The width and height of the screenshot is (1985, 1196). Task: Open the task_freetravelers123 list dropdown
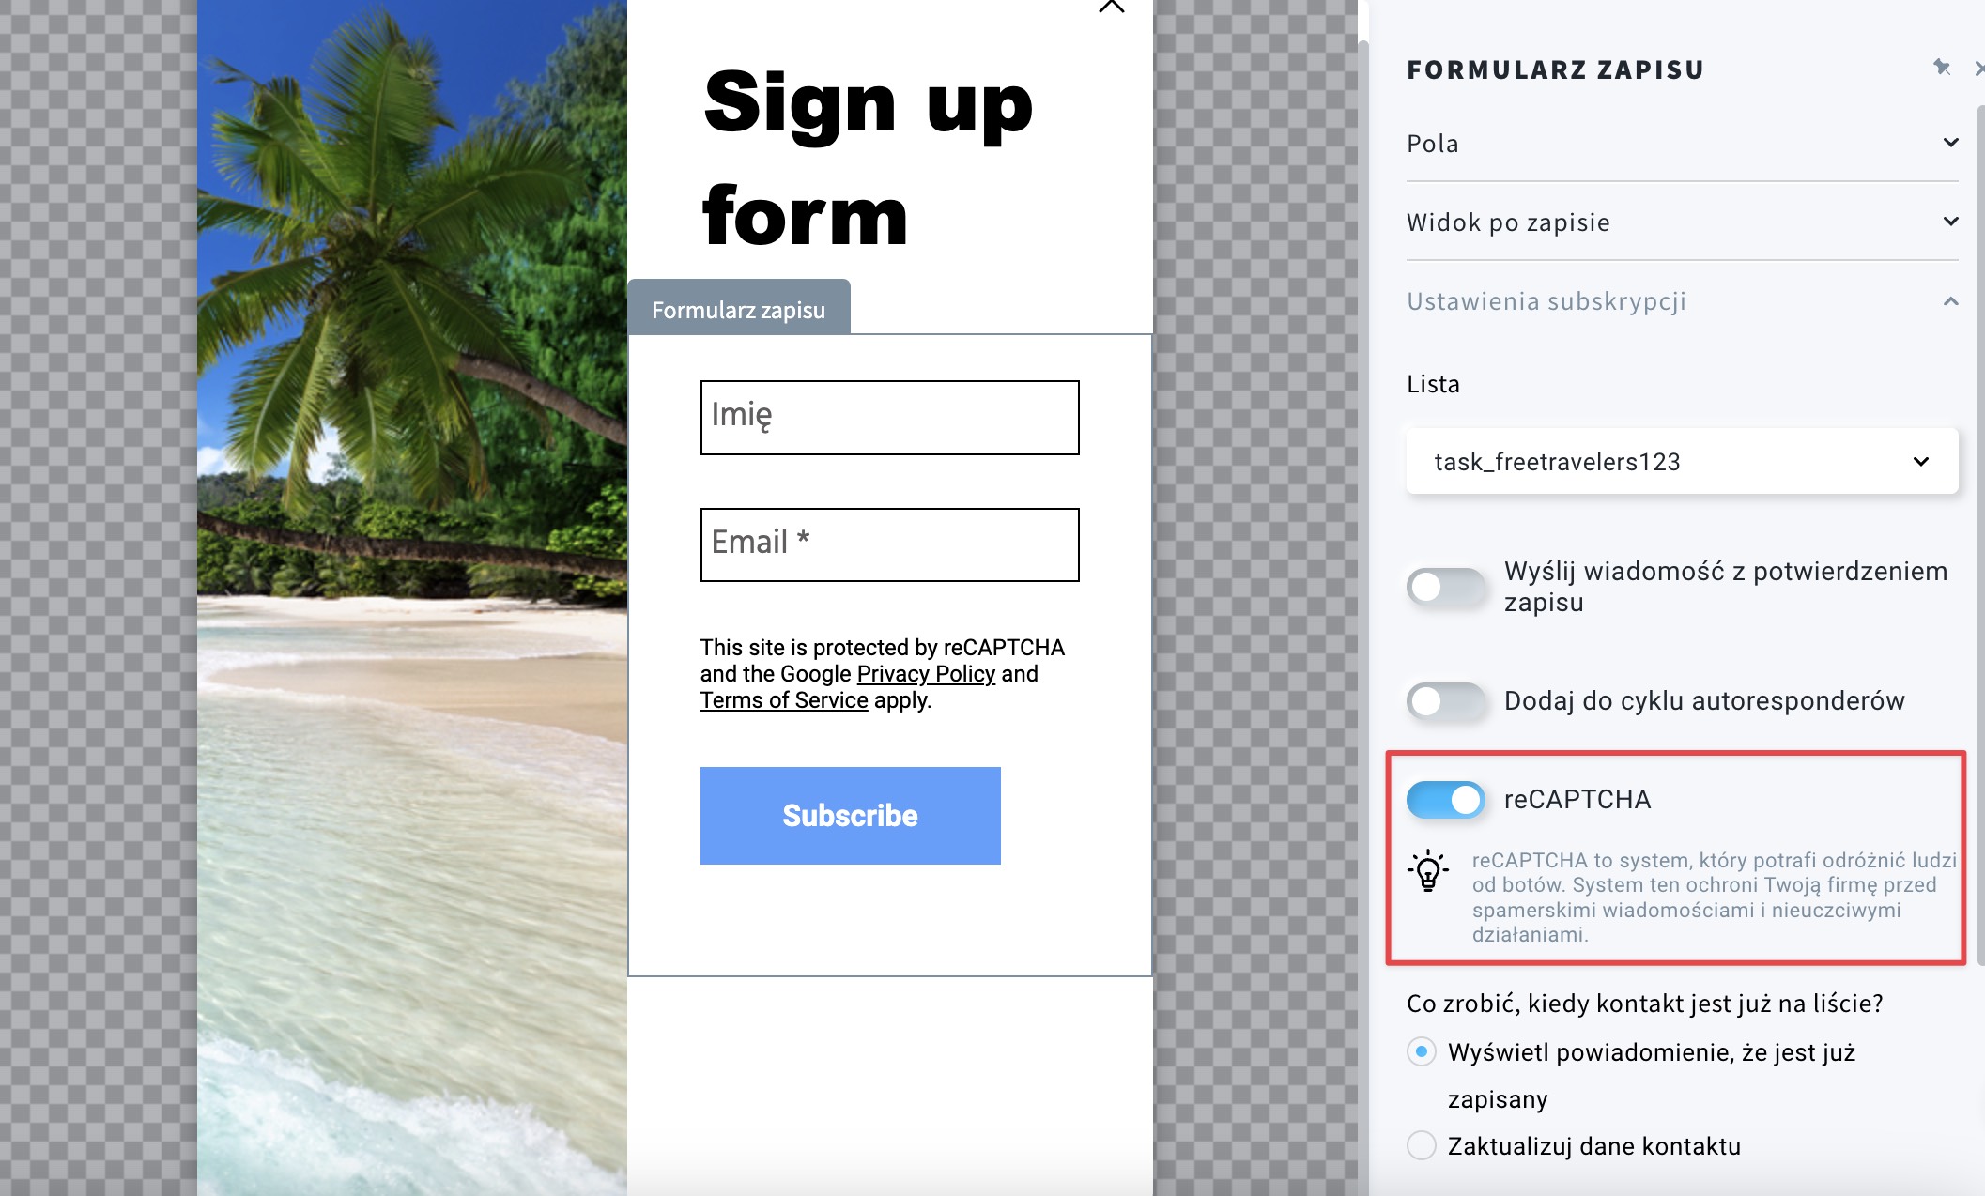point(1682,461)
